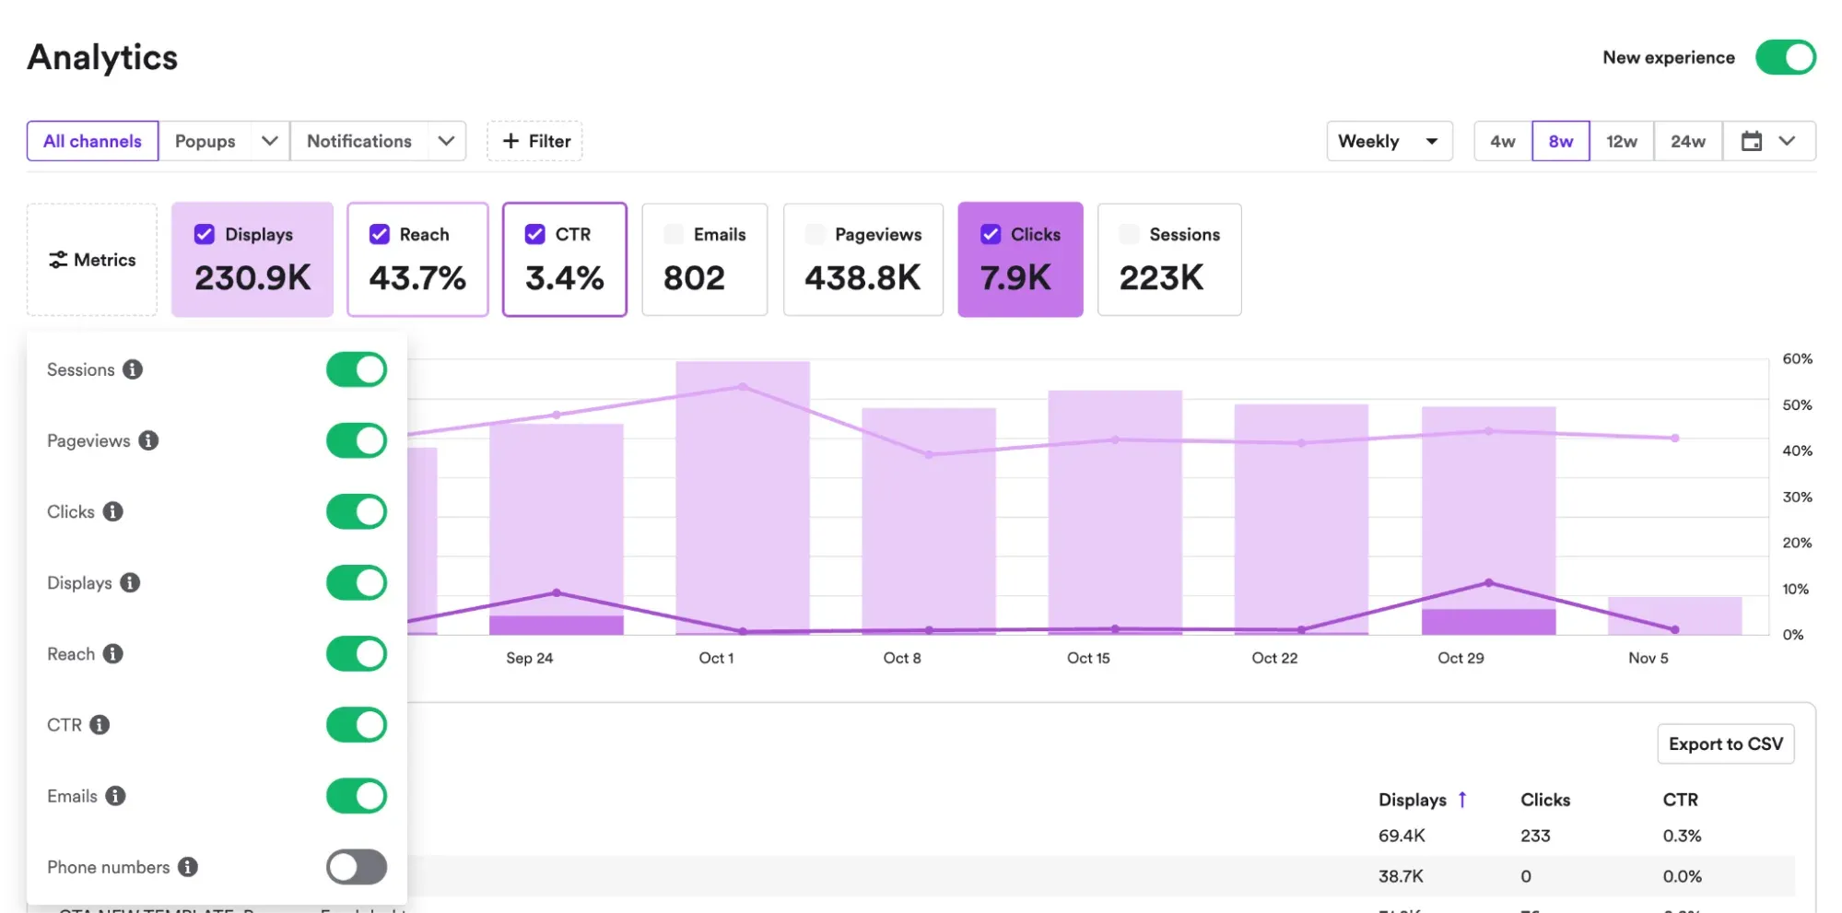Click the 69.4K displays table cell
The width and height of the screenshot is (1842, 913).
tap(1402, 836)
